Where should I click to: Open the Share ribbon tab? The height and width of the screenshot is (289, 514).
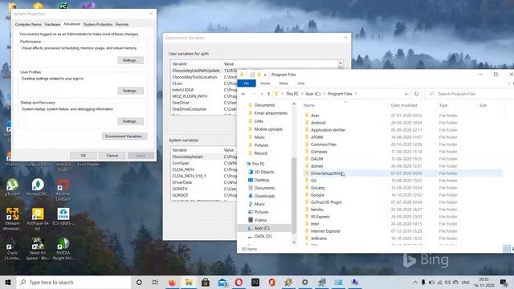pyautogui.click(x=284, y=83)
